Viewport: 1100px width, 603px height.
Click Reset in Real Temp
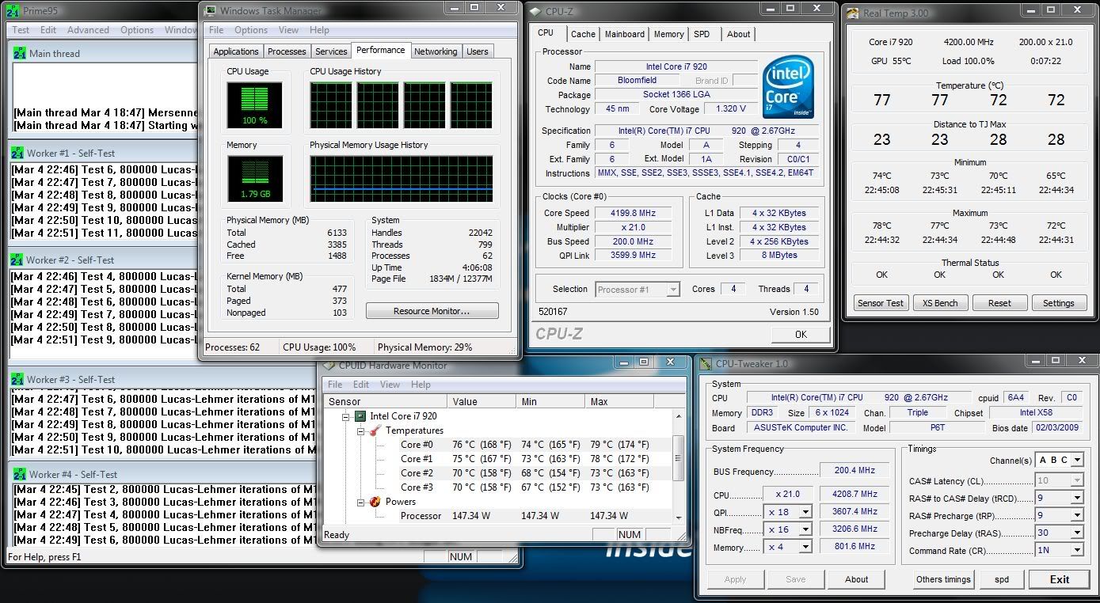pos(999,303)
